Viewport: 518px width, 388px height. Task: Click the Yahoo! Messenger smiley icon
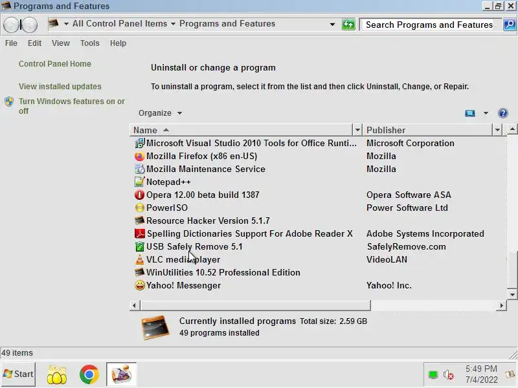pos(140,285)
